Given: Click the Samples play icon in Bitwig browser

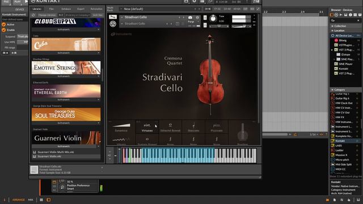Looking at the screenshot, I should click(x=341, y=15).
